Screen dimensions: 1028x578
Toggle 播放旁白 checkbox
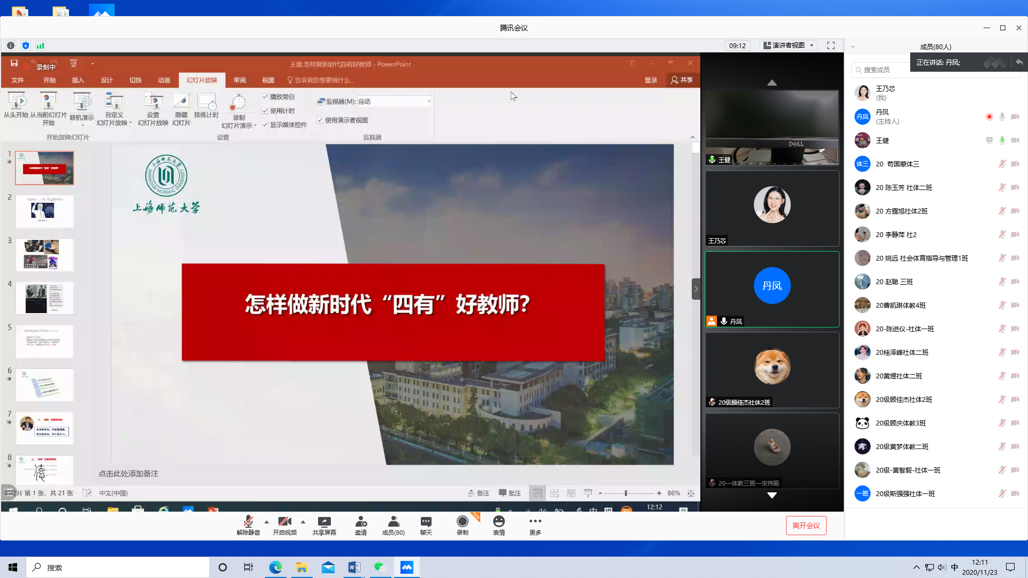click(265, 97)
